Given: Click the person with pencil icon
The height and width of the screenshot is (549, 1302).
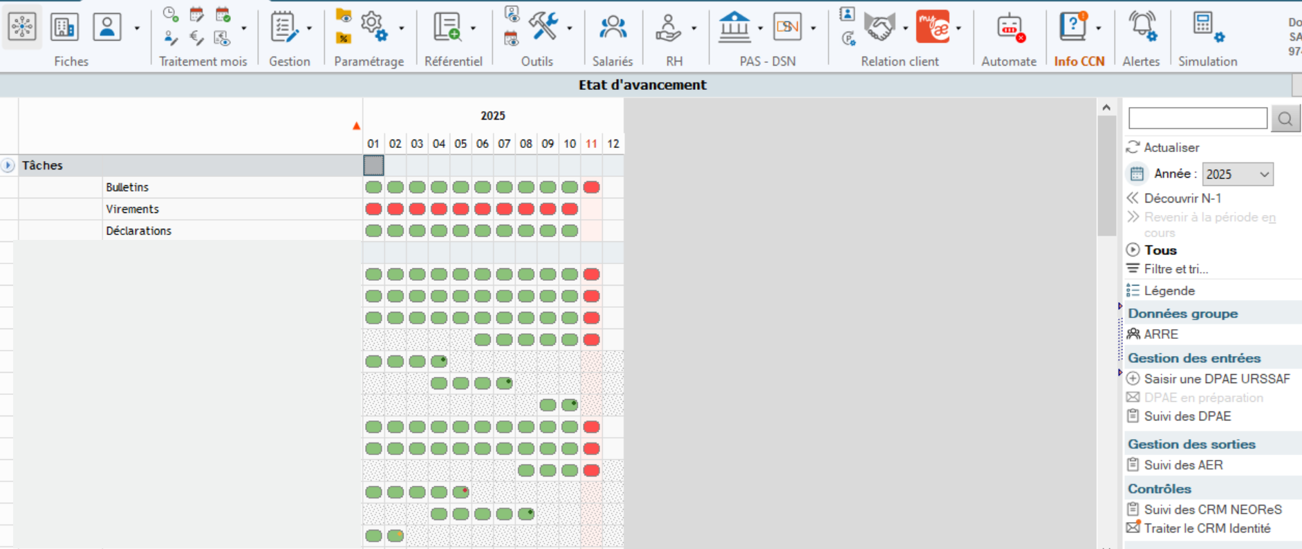Looking at the screenshot, I should (x=171, y=38).
